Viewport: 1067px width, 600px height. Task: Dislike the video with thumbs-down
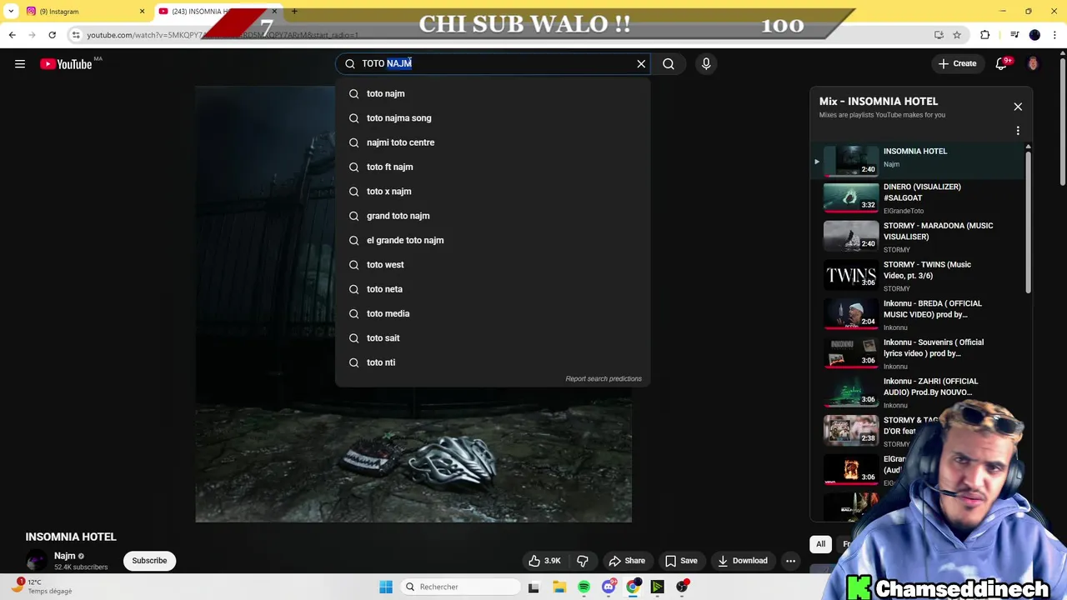(x=583, y=561)
